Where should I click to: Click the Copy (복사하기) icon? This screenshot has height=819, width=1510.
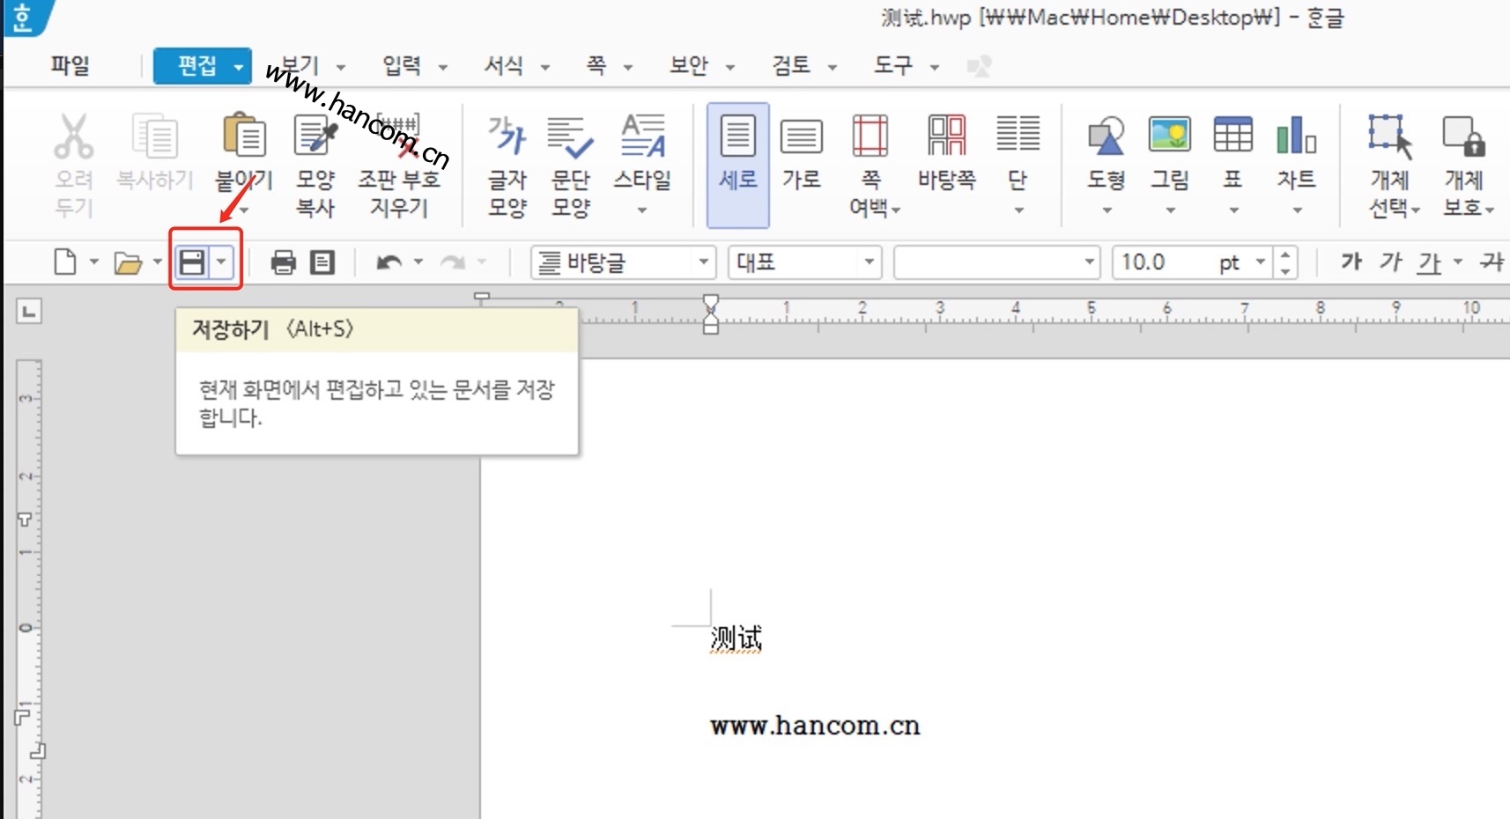tap(155, 136)
